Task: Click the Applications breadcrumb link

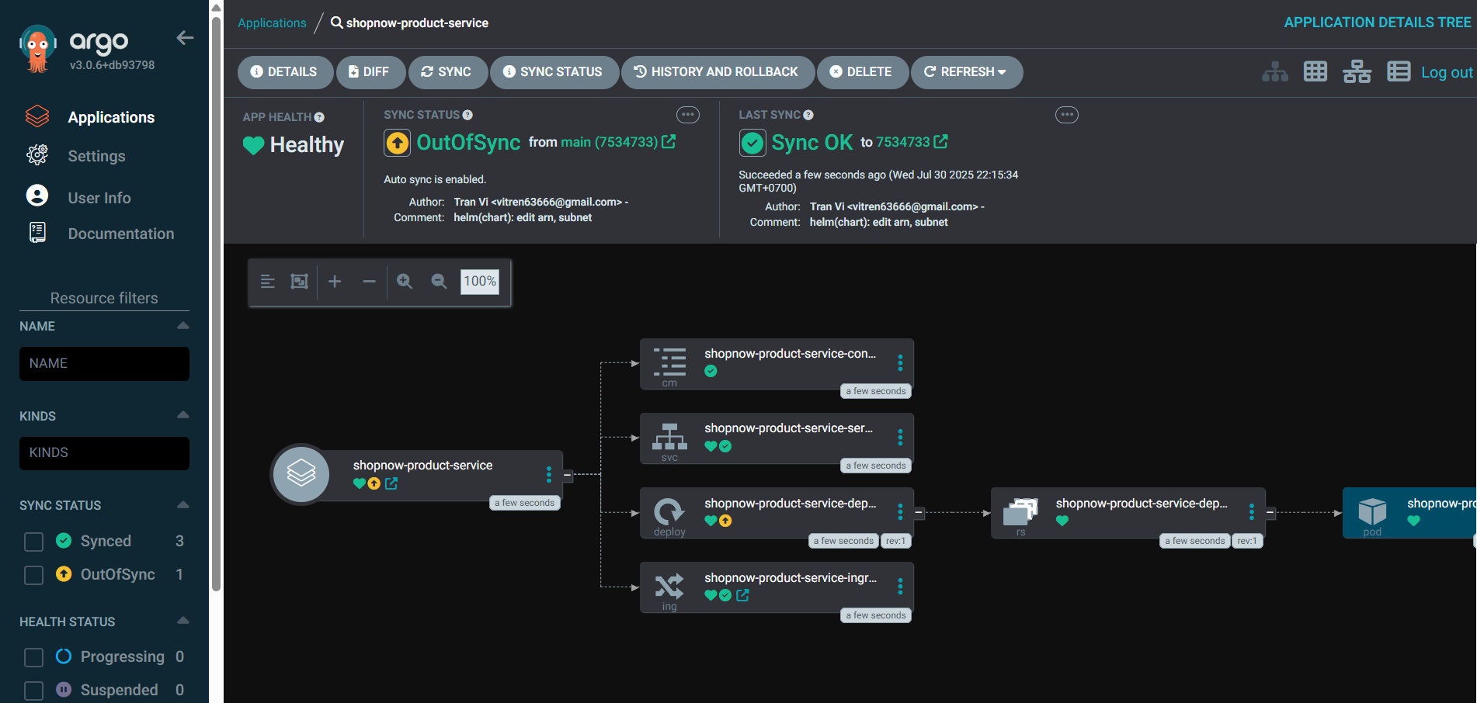Action: tap(272, 23)
